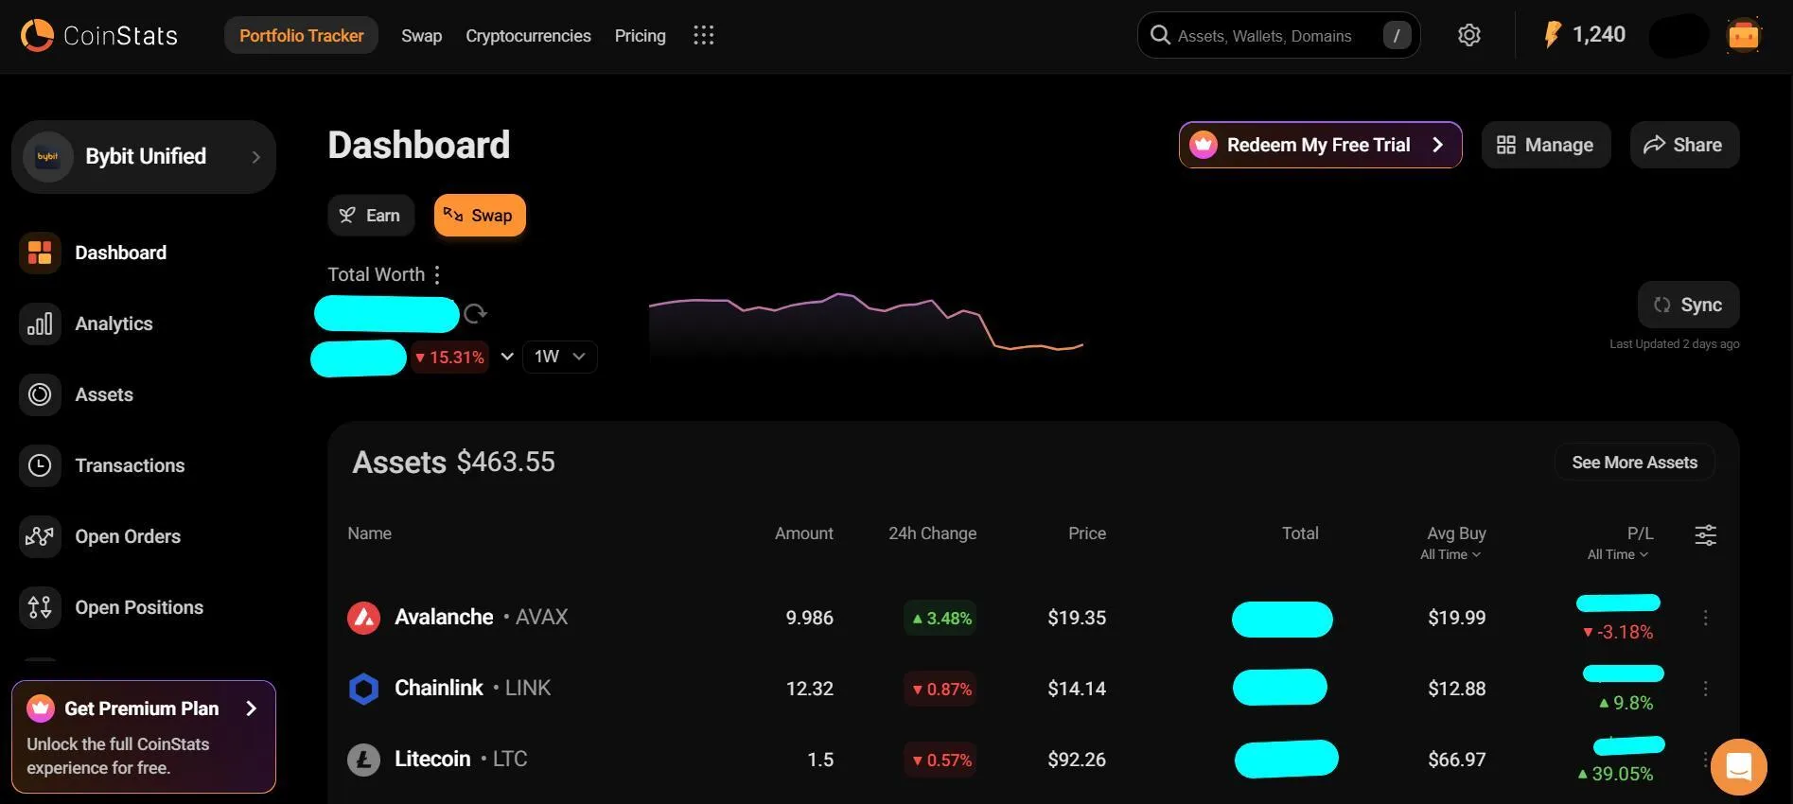This screenshot has height=804, width=1793.
Task: Open the Pricing menu item
Action: [640, 36]
